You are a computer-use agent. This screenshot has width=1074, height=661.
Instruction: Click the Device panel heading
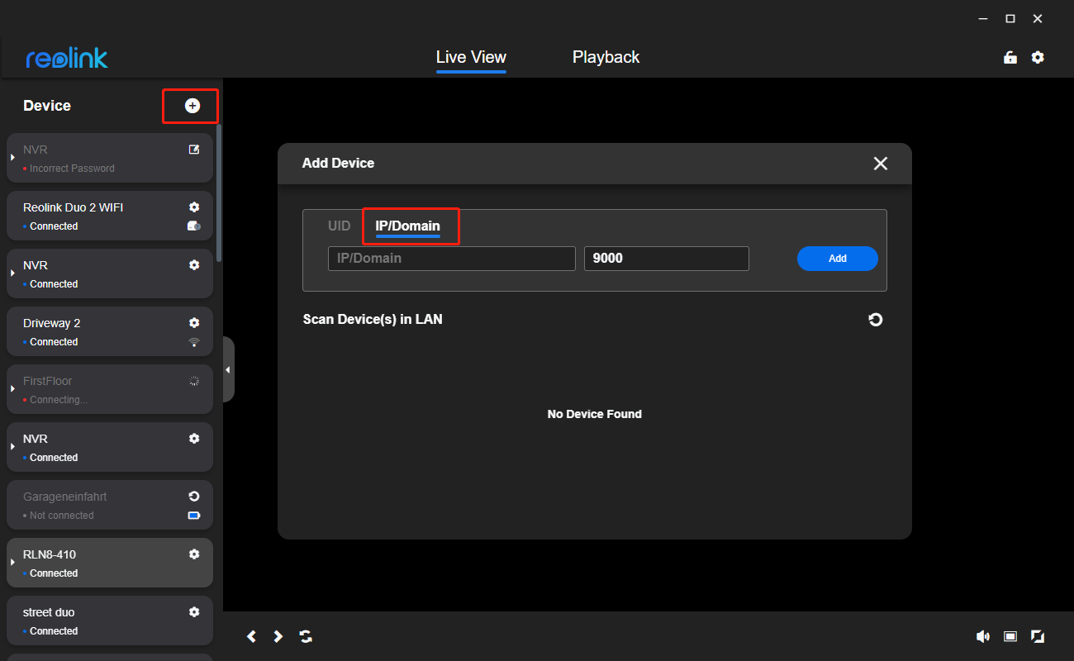[47, 106]
